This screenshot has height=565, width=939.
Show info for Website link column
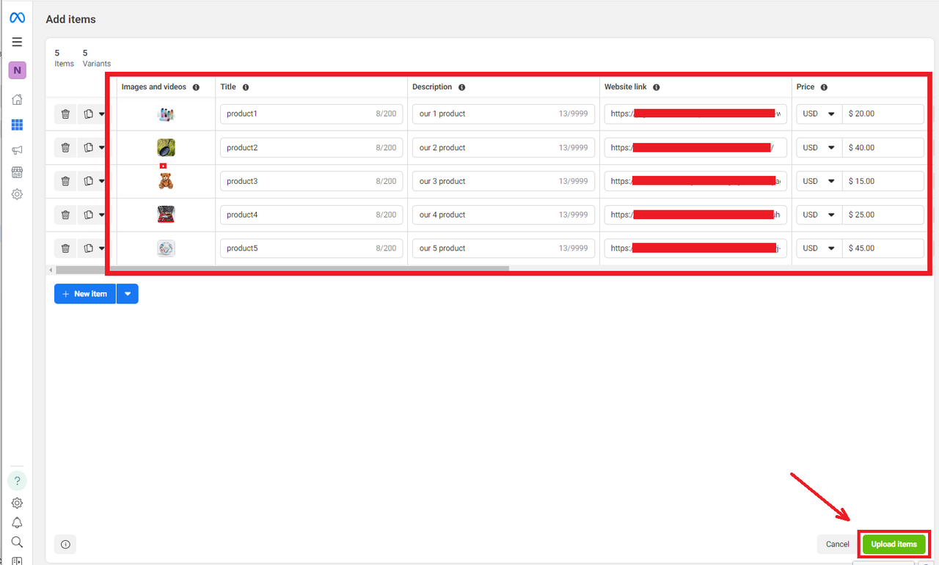pos(656,87)
